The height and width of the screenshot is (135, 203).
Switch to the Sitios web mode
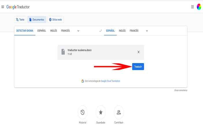point(56,20)
